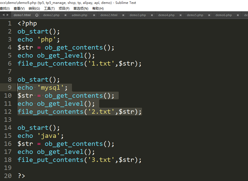
Task: Open the 工具(T) Tools menu
Action: coord(49,9)
